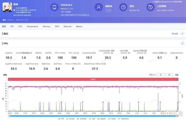Toggle the BigJank series in chart legend
The width and height of the screenshot is (186, 120).
pyautogui.click(x=101, y=119)
